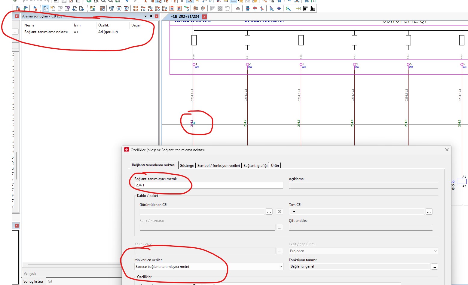This screenshot has height=285, width=468.
Task: Click terminal 1 DQ0 on the schematic
Action: click(194, 64)
